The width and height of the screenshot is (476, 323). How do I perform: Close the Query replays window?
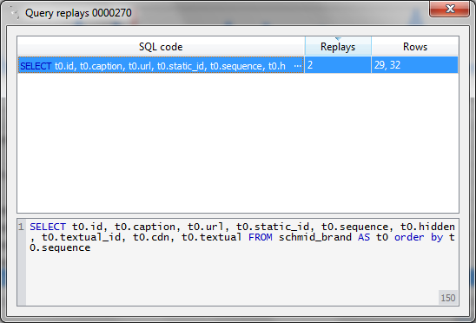450,9
